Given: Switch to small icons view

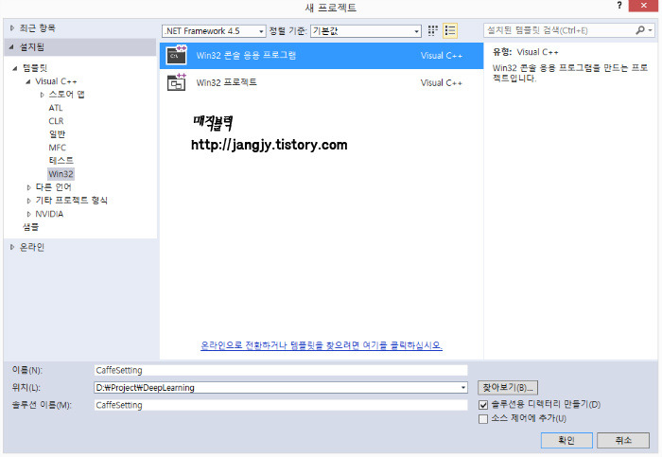Looking at the screenshot, I should tap(433, 30).
